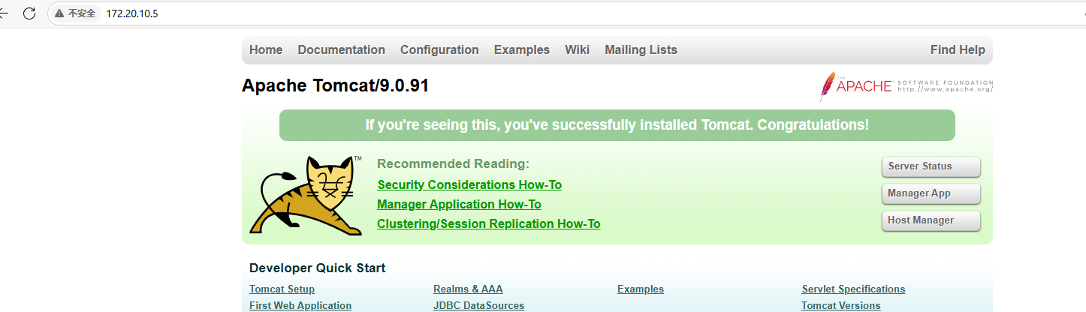1086x312 pixels.
Task: Open the Servlet Specifications link
Action: 853,289
